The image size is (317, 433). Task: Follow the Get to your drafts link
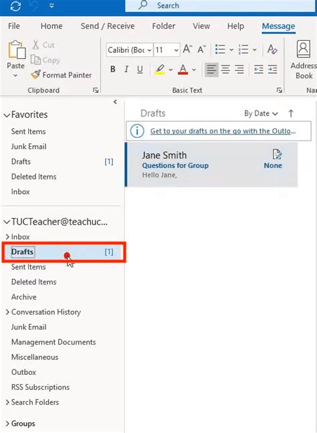[x=223, y=131]
